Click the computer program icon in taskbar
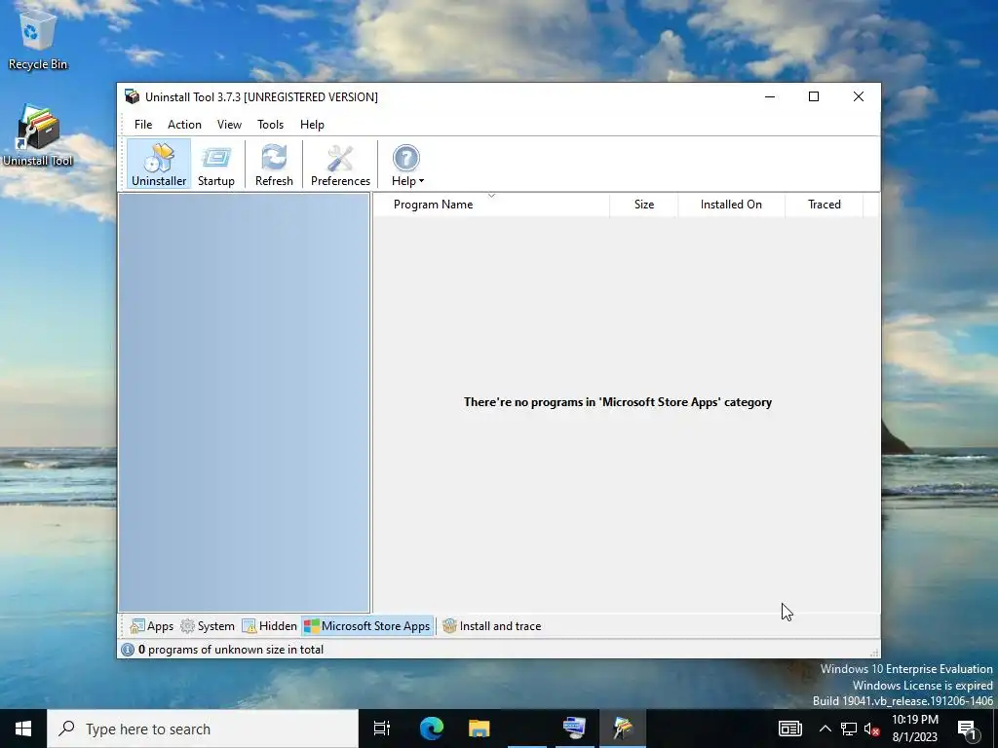This screenshot has width=998, height=748. pyautogui.click(x=575, y=729)
